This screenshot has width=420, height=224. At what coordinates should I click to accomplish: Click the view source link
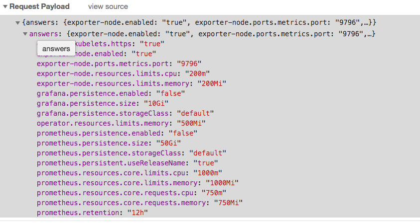[x=108, y=6]
